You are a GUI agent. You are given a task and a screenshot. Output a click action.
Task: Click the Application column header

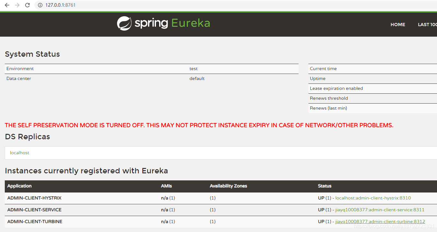(19, 186)
